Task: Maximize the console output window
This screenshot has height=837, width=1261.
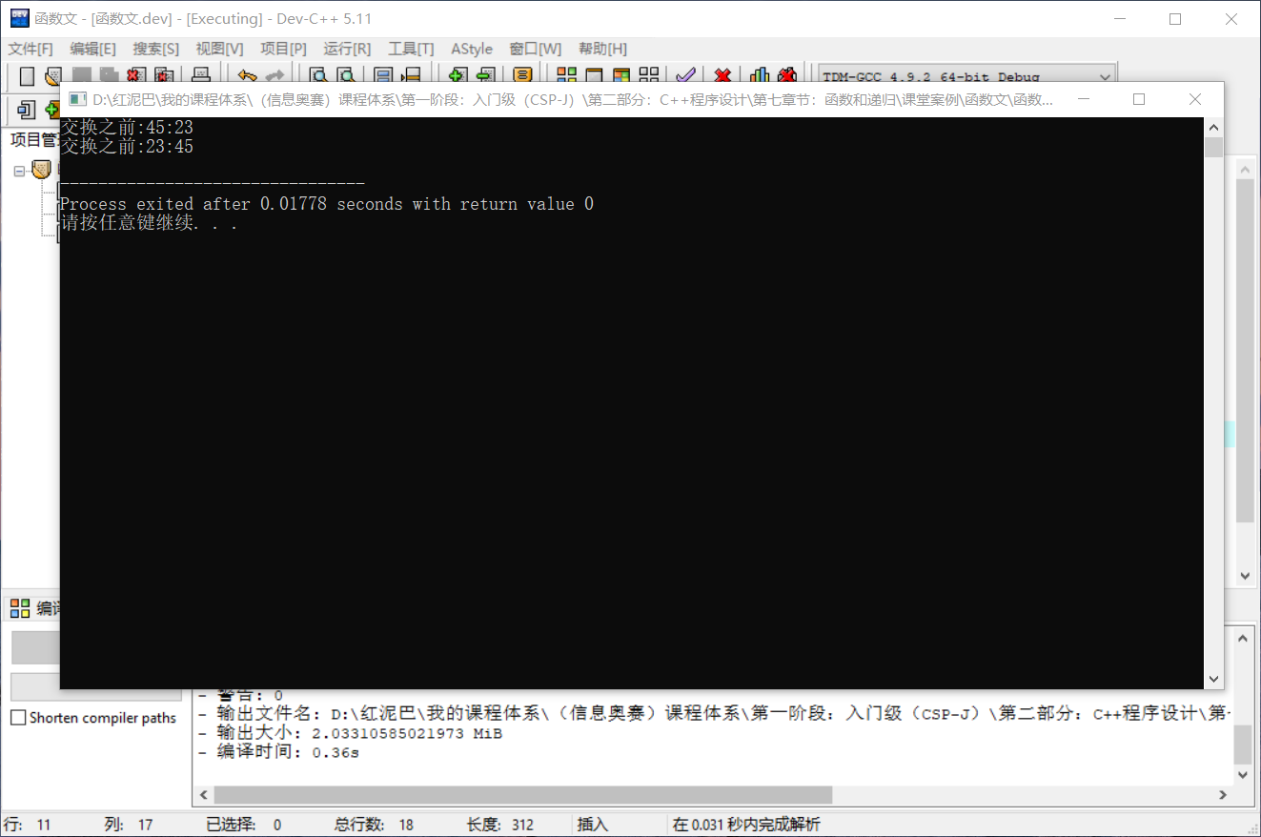Action: tap(1139, 99)
